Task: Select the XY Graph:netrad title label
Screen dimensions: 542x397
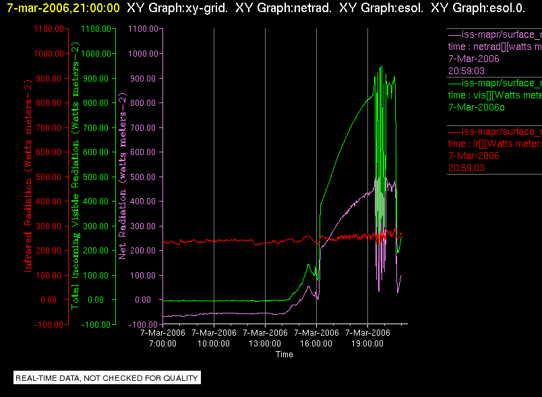Action: pos(283,7)
